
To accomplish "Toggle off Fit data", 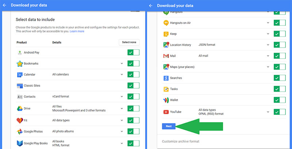I will pyautogui.click(x=133, y=120).
